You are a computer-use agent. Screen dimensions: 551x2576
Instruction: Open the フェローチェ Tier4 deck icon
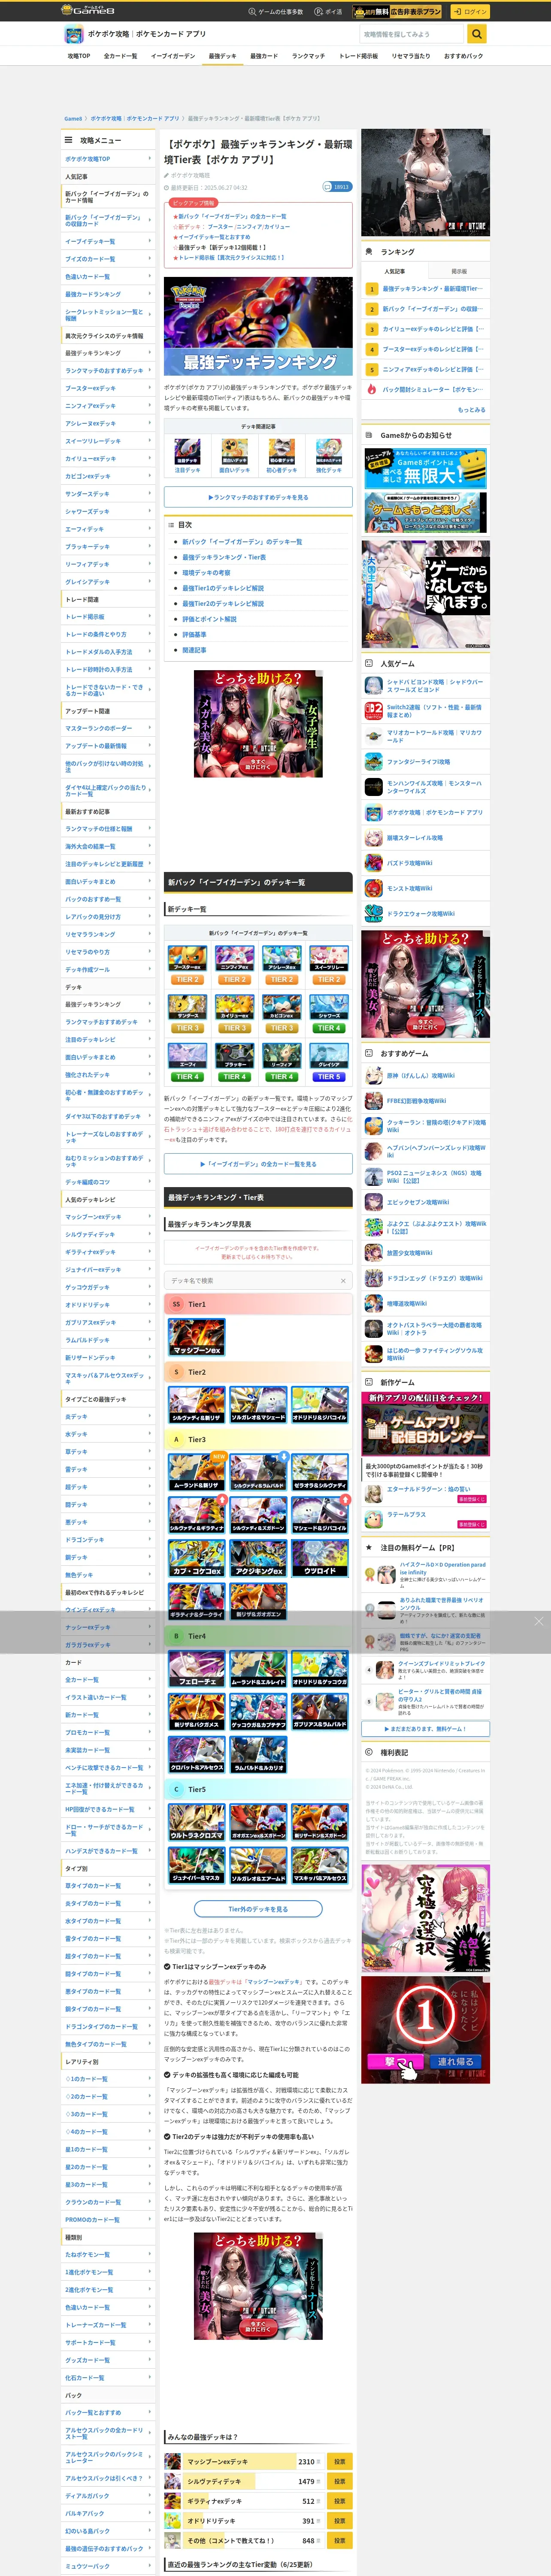coord(196,1669)
